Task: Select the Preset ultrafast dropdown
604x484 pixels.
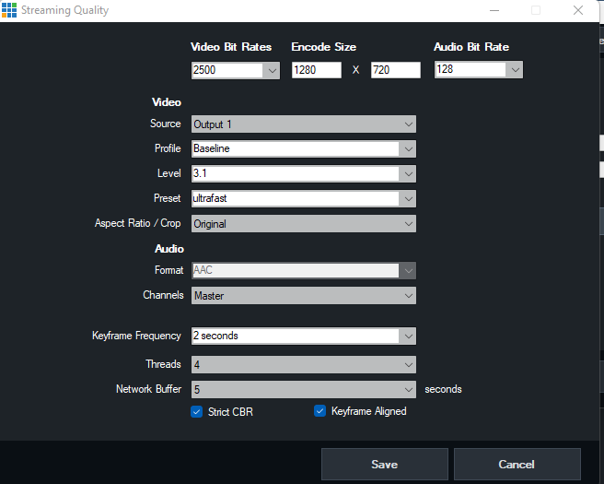Action: pos(408,198)
